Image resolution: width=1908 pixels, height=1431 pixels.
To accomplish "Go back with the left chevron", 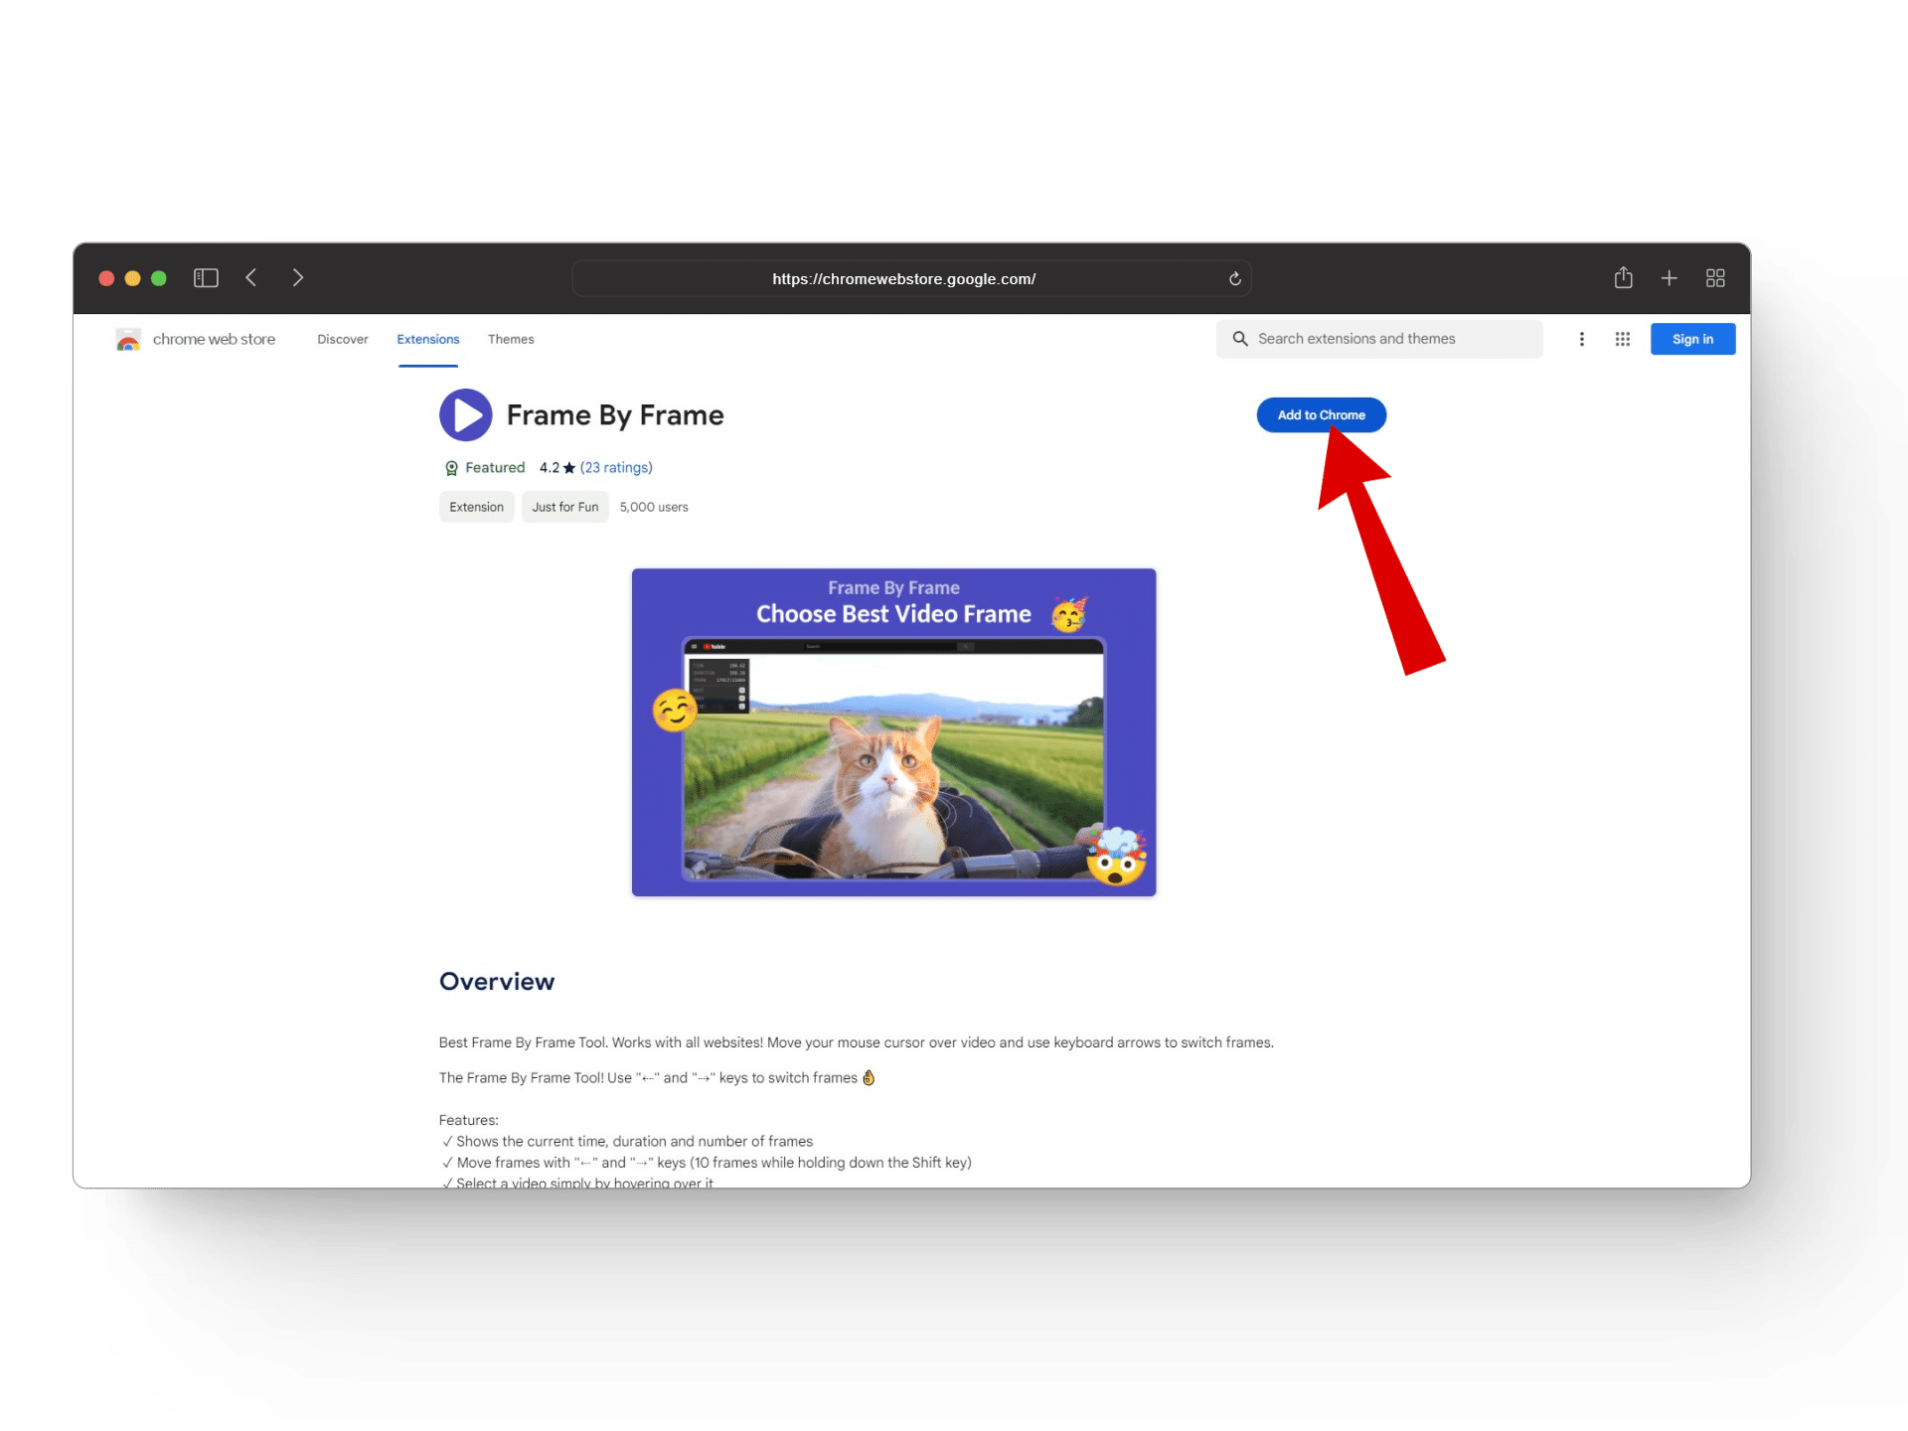I will 251,278.
